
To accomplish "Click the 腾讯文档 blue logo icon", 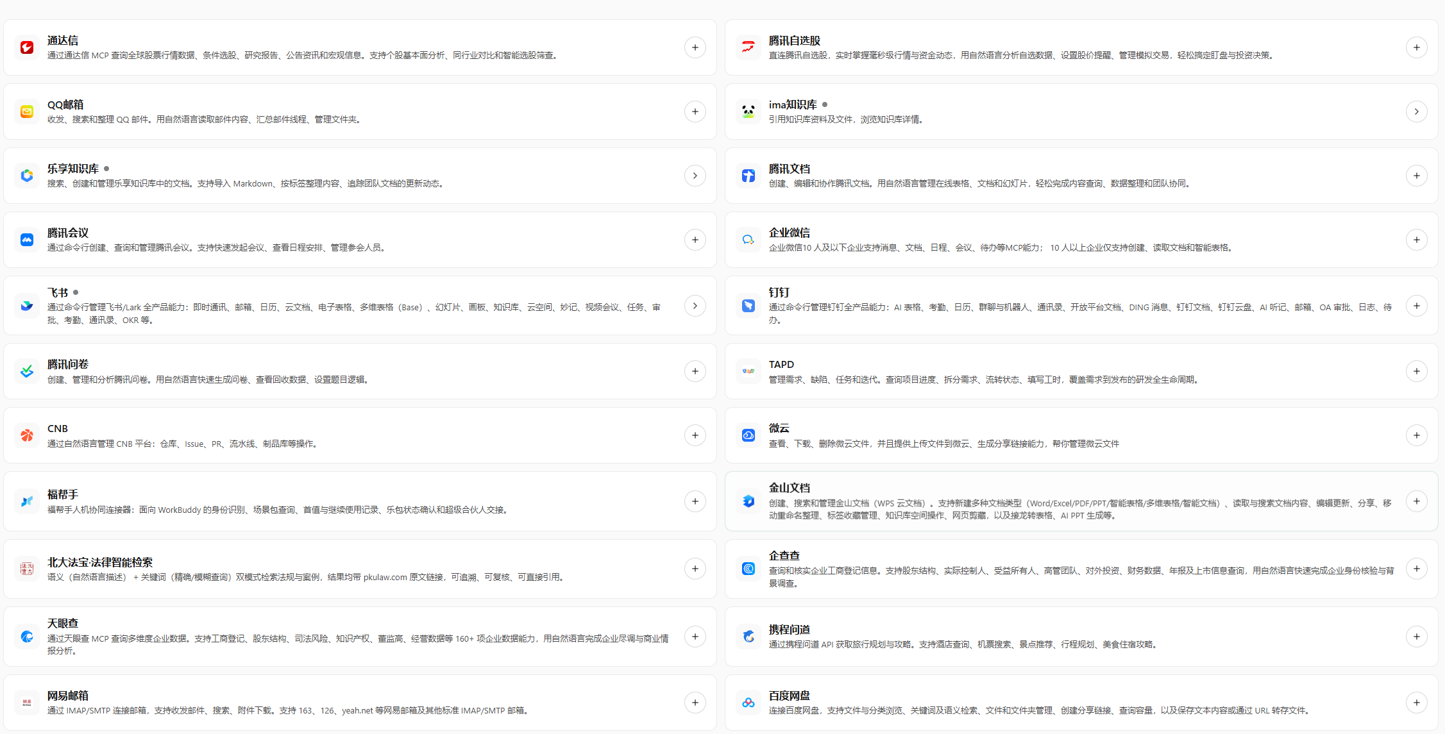I will pyautogui.click(x=748, y=176).
